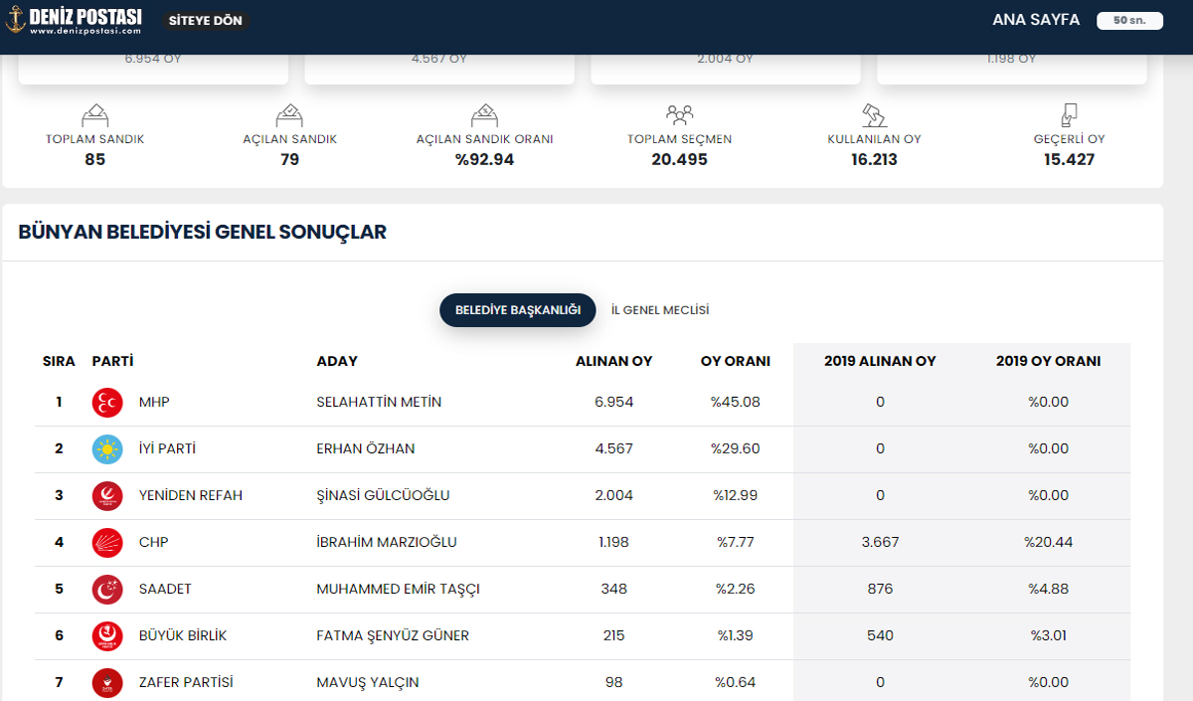Click the Geçerli Oy ballot icon

1070,114
